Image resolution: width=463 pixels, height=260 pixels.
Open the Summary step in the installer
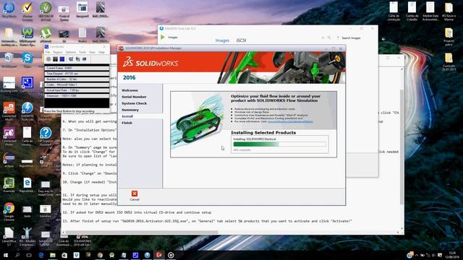tap(130, 110)
